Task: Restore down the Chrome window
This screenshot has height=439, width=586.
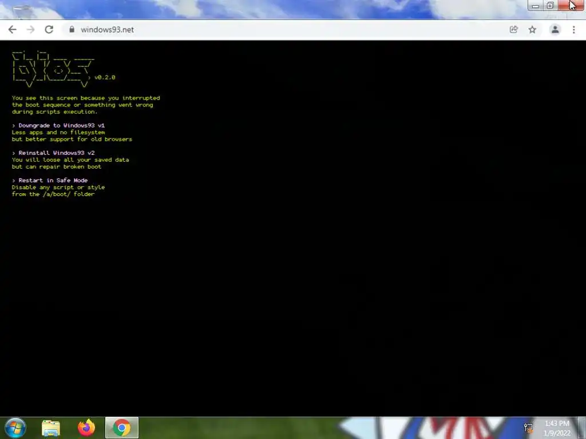Action: coord(550,5)
